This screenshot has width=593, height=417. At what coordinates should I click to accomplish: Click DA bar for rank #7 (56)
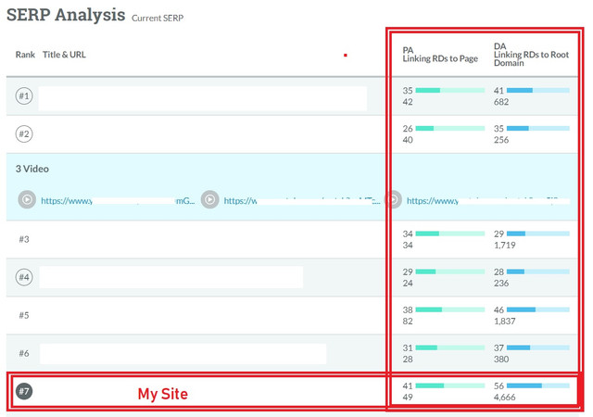[538, 385]
